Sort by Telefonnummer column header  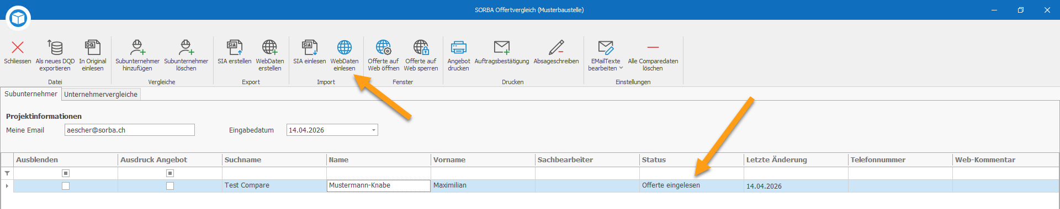click(900, 160)
